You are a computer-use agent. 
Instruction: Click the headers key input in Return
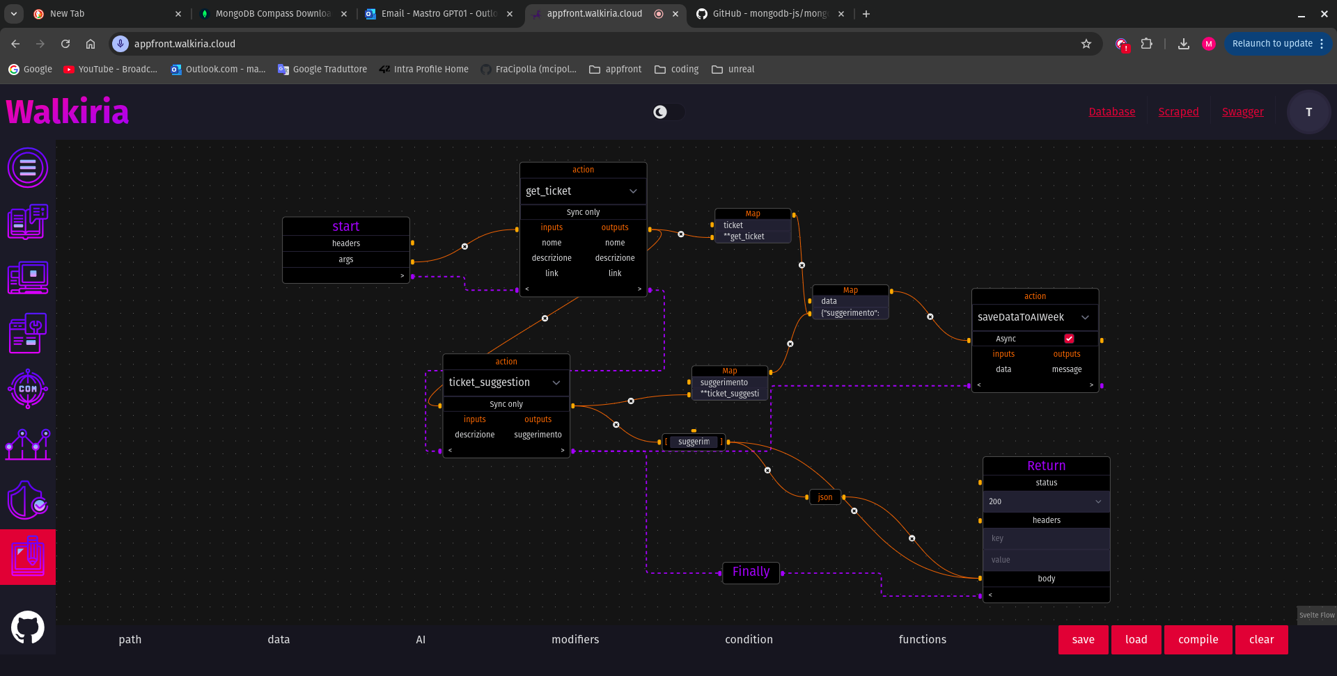(1046, 538)
